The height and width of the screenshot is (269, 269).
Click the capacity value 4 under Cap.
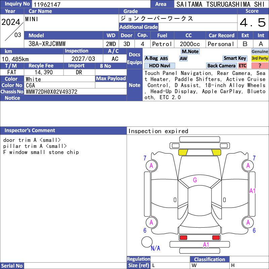[142, 44]
